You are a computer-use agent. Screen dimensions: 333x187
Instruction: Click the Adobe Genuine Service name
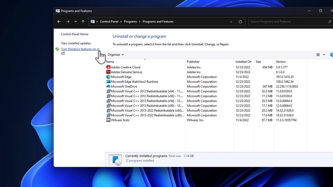coord(126,72)
